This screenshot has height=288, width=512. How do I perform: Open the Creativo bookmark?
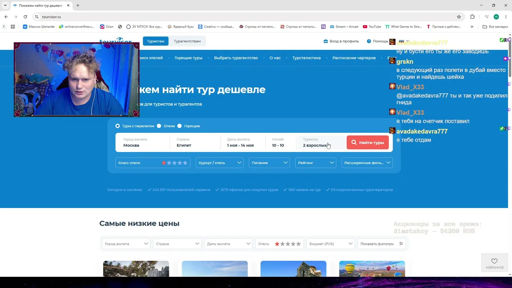coord(216,27)
